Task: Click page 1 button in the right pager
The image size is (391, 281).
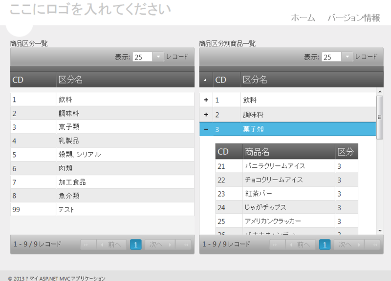Action: click(325, 244)
